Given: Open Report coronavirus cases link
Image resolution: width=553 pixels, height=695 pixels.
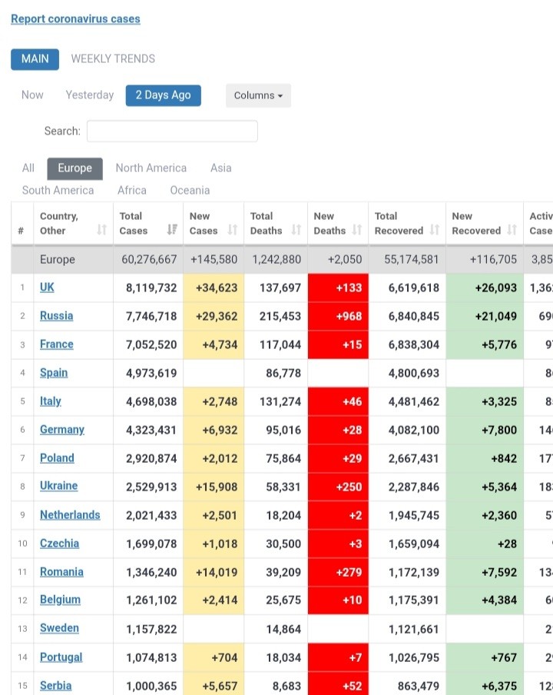Looking at the screenshot, I should tap(75, 18).
